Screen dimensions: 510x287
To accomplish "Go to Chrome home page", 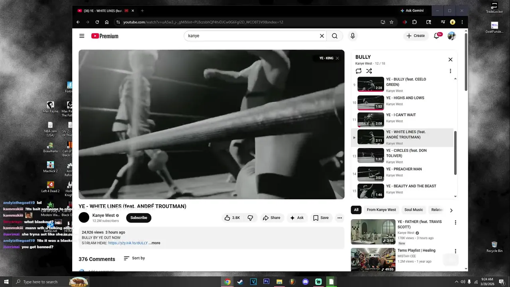I will (x=107, y=22).
